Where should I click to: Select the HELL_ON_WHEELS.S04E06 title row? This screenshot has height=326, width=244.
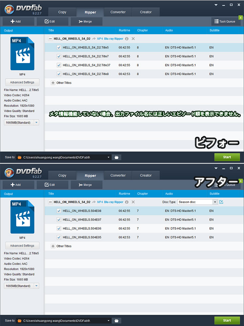click(144, 228)
